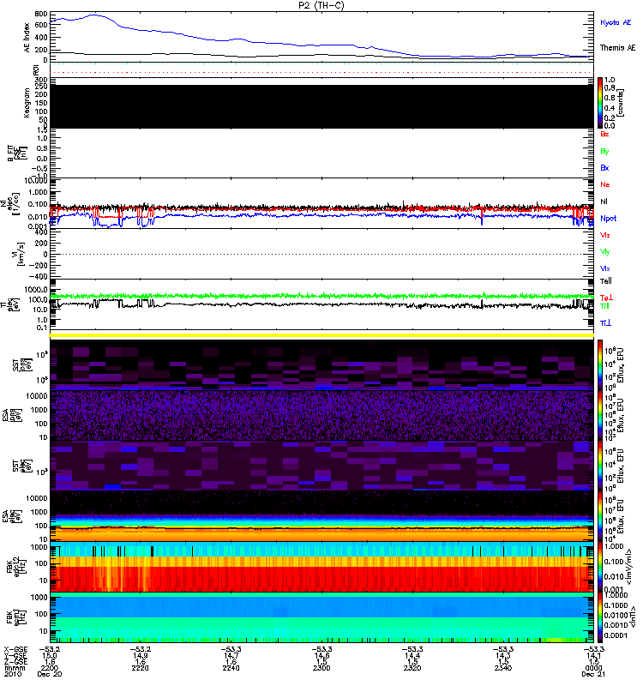The height and width of the screenshot is (686, 643).
Task: Click the 'Dec 21' date label
Action: 593,674
